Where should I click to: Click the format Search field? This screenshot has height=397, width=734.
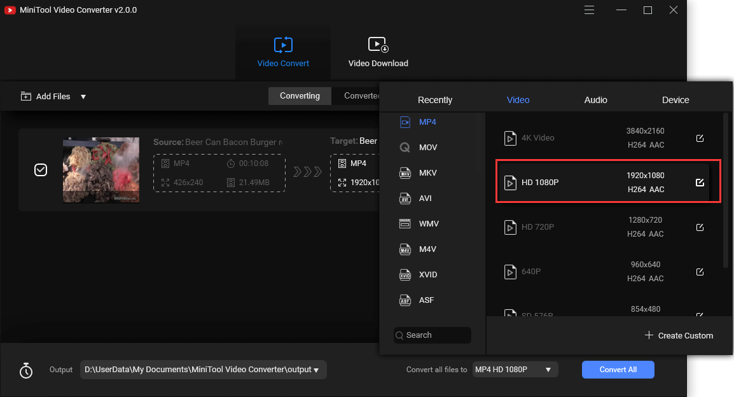click(x=432, y=335)
